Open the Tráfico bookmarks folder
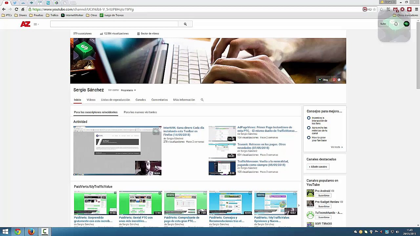The image size is (420, 236). (x=52, y=15)
